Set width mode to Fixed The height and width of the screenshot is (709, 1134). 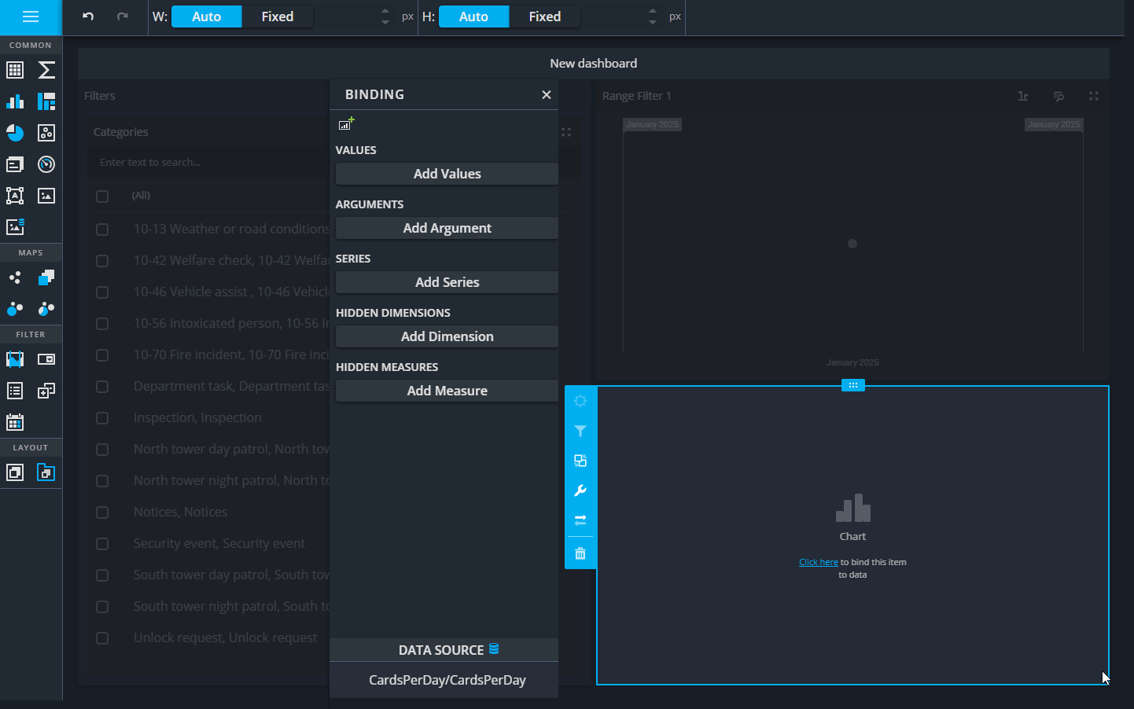(x=278, y=17)
